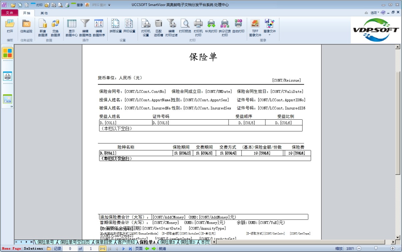The image size is (402, 252).
Task: Open the JPEG 图片 format dropdown
Action: pyautogui.click(x=109, y=5)
